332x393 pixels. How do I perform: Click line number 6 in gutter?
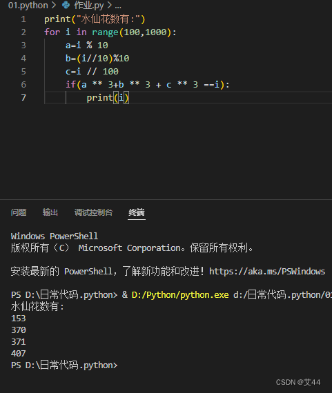pyautogui.click(x=23, y=85)
